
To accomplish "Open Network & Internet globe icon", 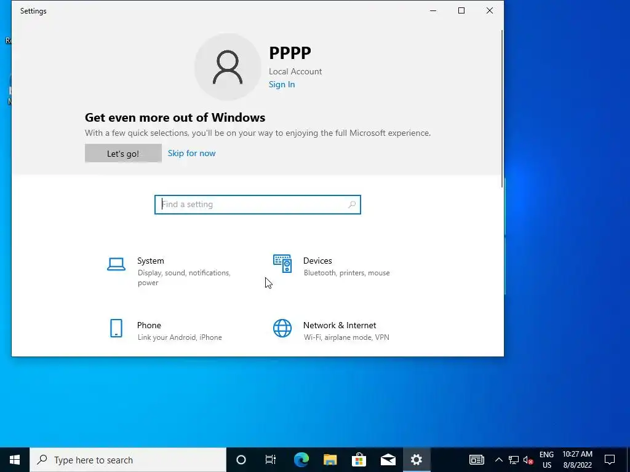I will click(282, 328).
